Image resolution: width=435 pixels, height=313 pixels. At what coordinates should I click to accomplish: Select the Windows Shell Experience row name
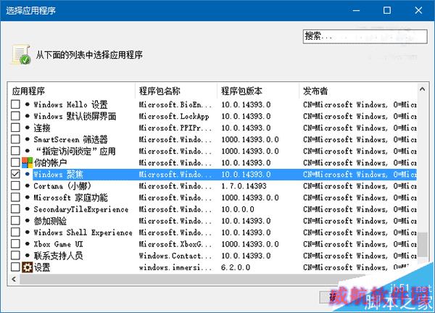click(83, 233)
